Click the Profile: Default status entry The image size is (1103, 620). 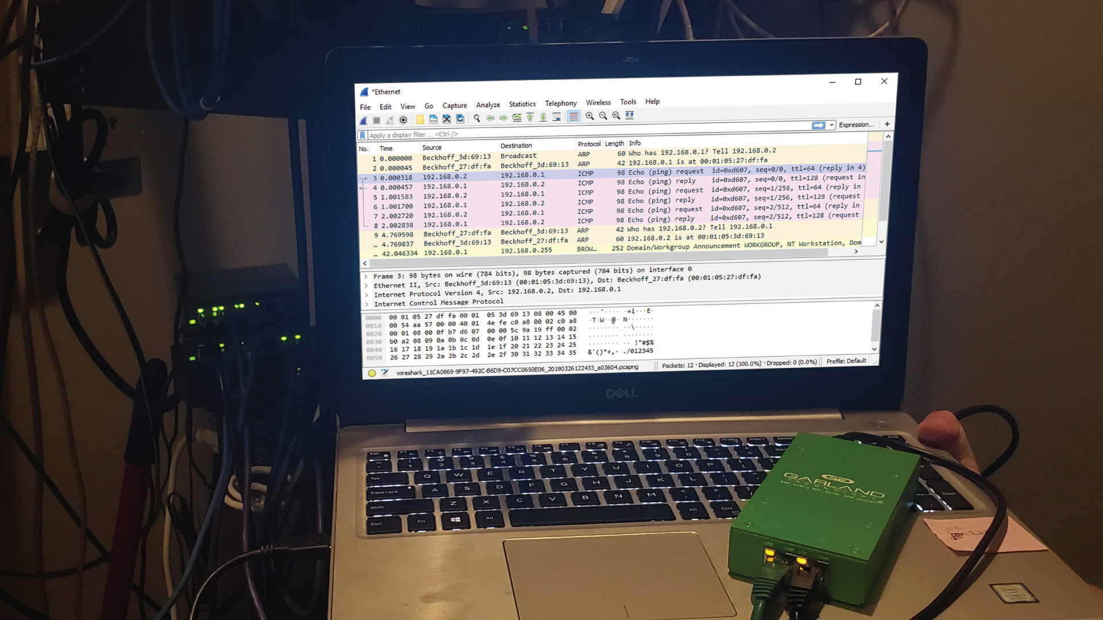click(846, 361)
